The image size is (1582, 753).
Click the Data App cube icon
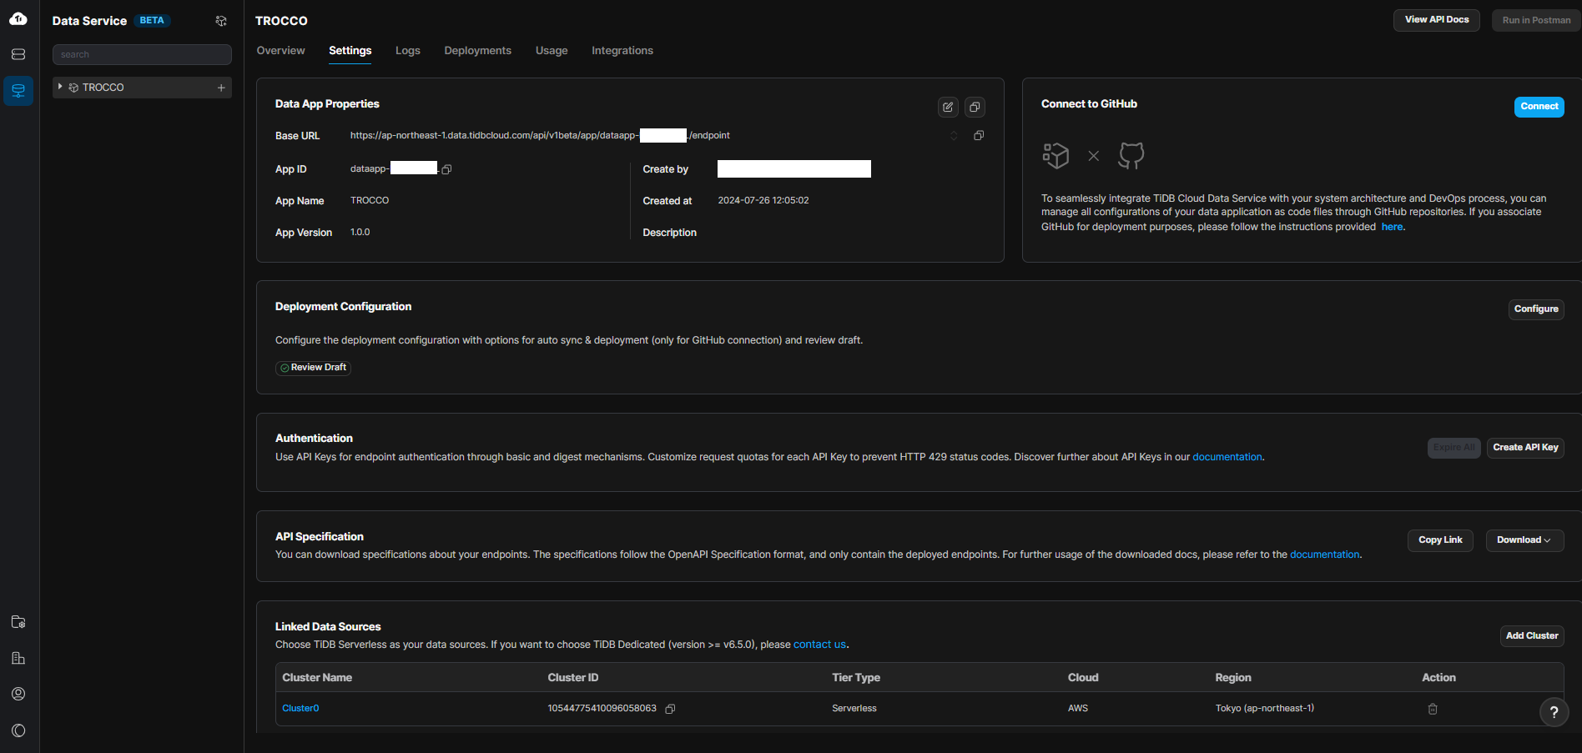pos(1056,155)
